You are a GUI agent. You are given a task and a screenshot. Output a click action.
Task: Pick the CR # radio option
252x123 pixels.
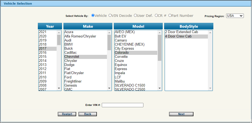click(x=156, y=15)
